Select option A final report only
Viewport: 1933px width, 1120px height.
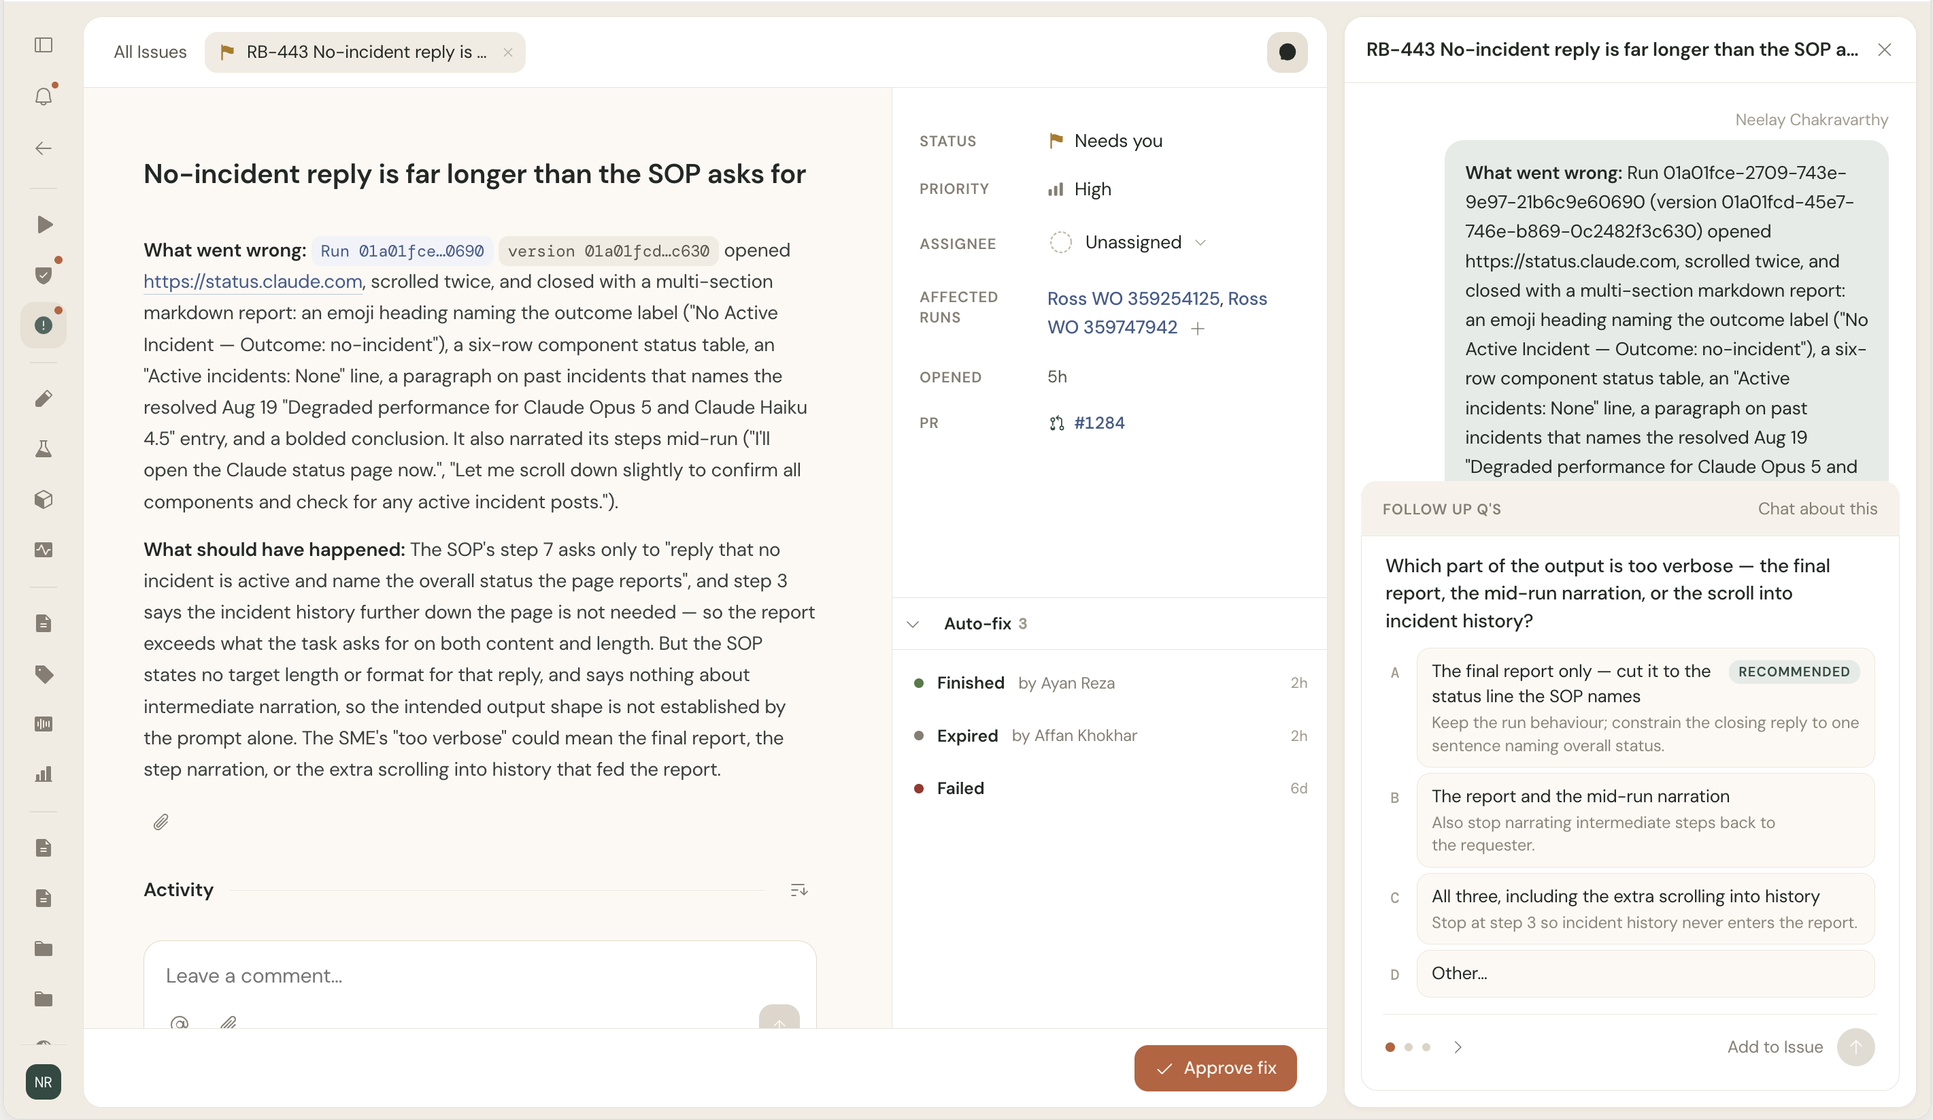[1645, 707]
